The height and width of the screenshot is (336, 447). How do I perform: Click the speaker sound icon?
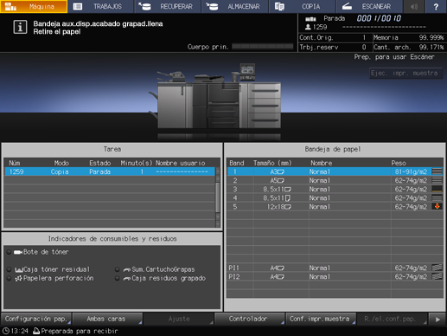[414, 6]
